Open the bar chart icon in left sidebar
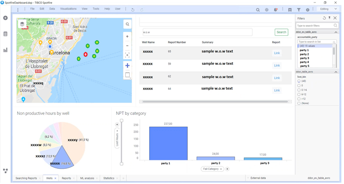 (5, 50)
